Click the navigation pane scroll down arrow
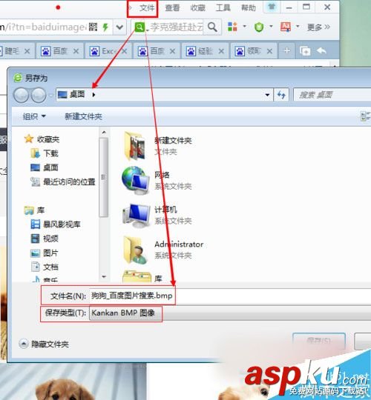371x400 pixels. 103,276
